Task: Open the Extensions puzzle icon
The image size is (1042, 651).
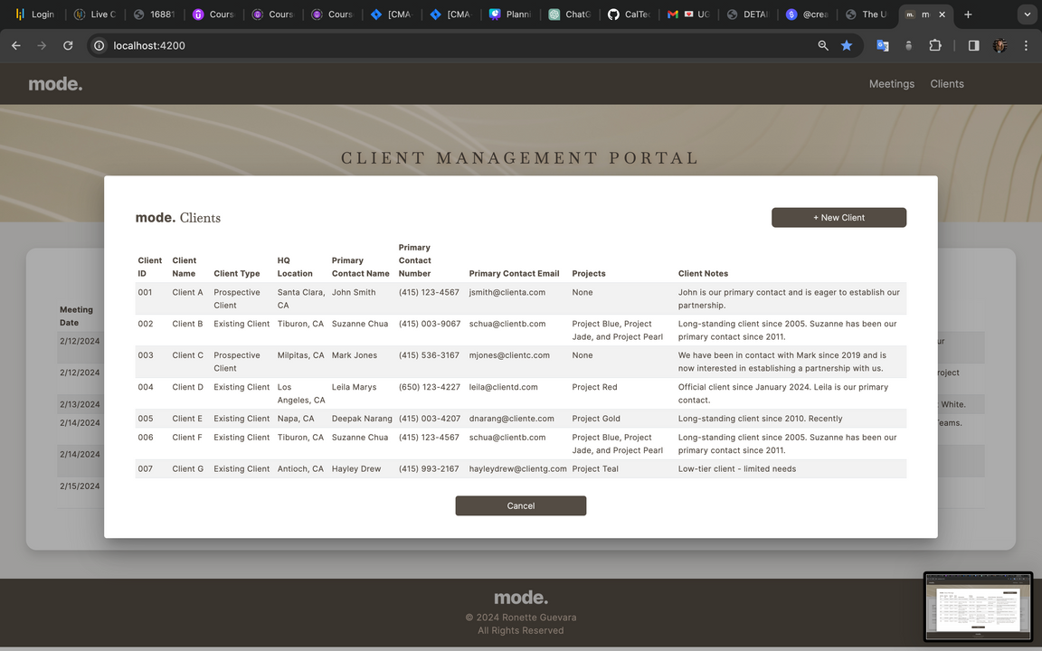Action: coord(935,45)
